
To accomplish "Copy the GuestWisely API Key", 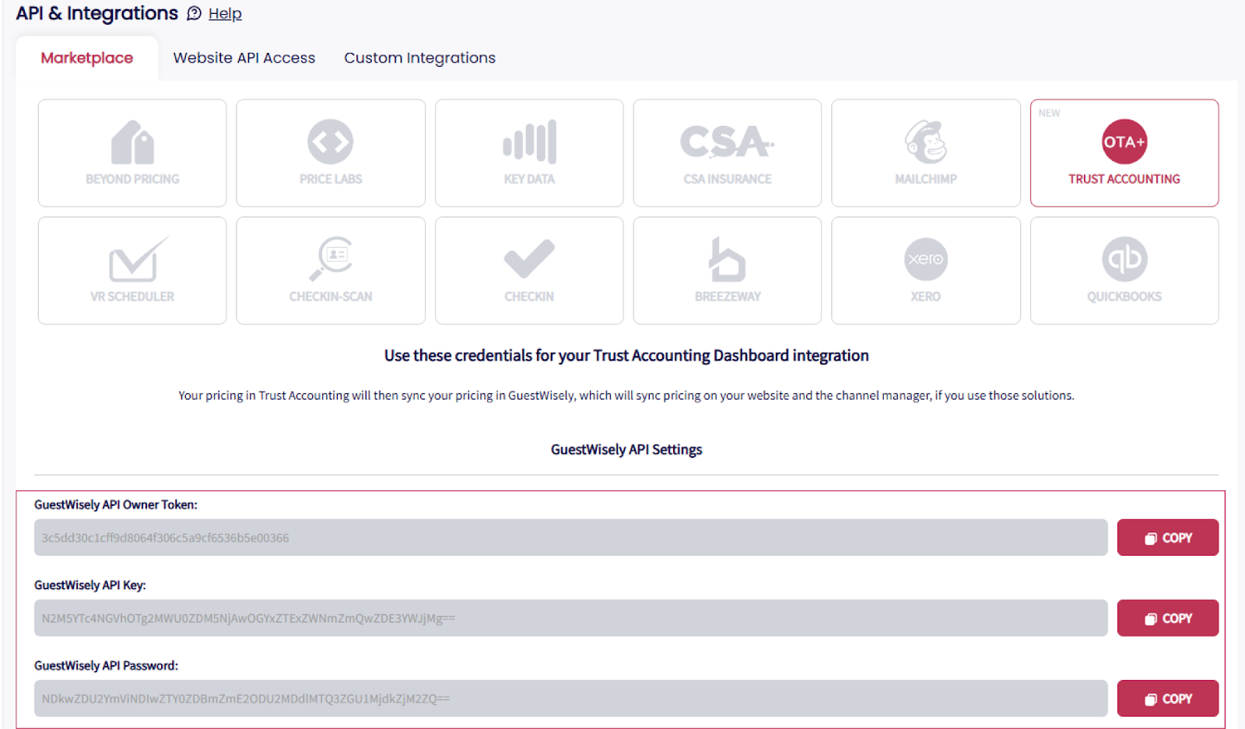I will coord(1168,619).
